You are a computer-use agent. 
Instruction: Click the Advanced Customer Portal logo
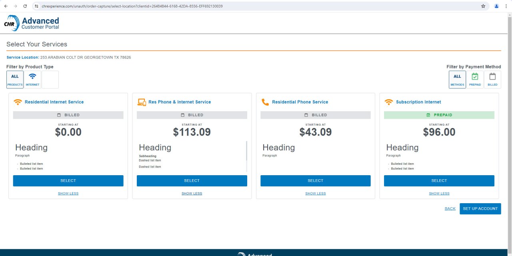click(x=32, y=23)
